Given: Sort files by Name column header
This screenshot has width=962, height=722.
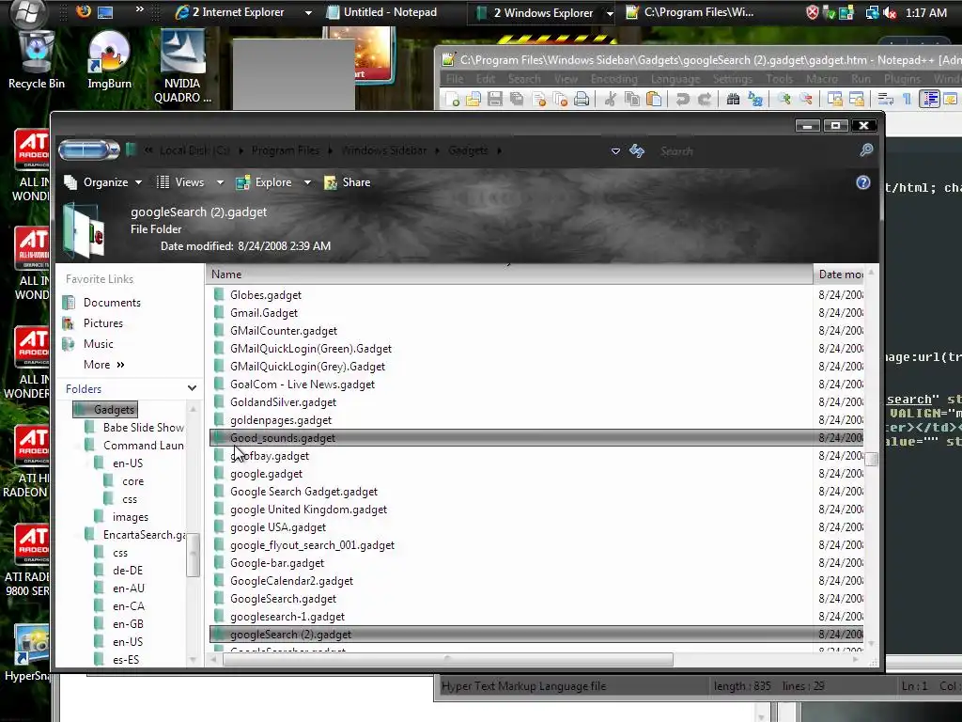Looking at the screenshot, I should pyautogui.click(x=509, y=275).
